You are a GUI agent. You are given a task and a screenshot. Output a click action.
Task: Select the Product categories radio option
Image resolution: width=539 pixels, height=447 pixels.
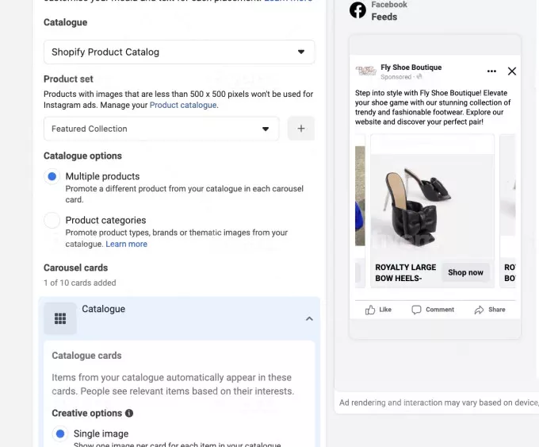[52, 220]
